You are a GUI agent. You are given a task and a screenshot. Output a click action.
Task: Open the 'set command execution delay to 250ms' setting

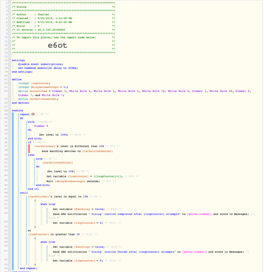[48, 68]
